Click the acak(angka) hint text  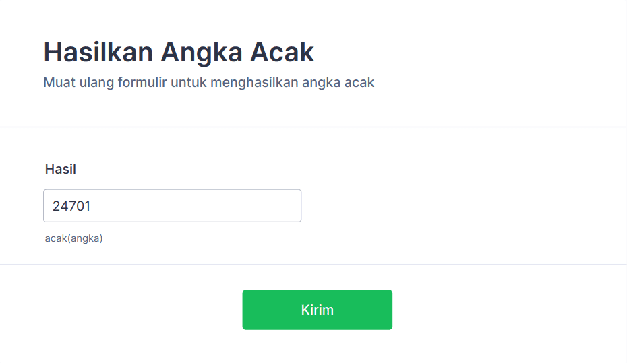coord(73,238)
